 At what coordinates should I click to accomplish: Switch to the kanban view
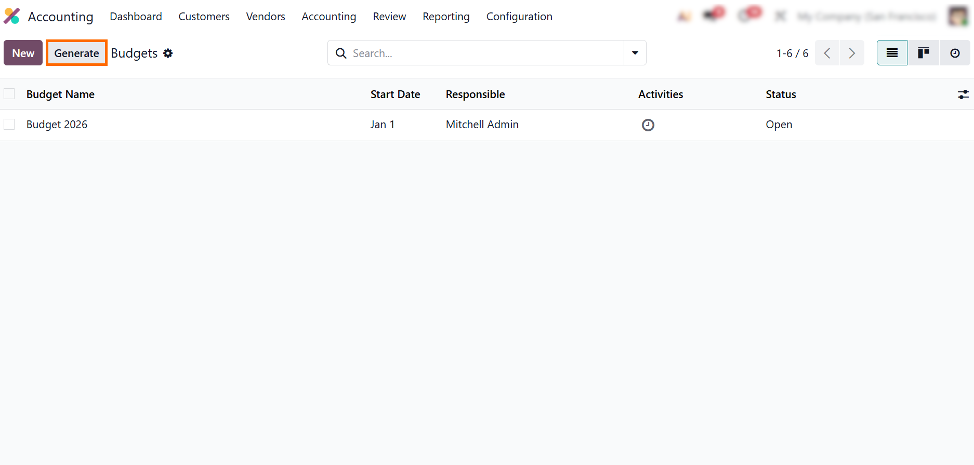tap(924, 53)
